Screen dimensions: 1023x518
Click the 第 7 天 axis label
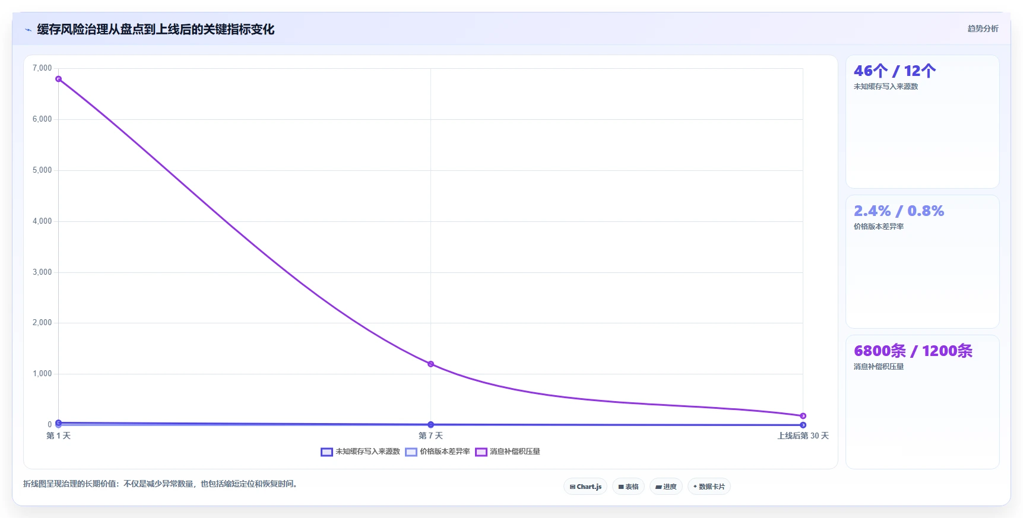tap(430, 436)
